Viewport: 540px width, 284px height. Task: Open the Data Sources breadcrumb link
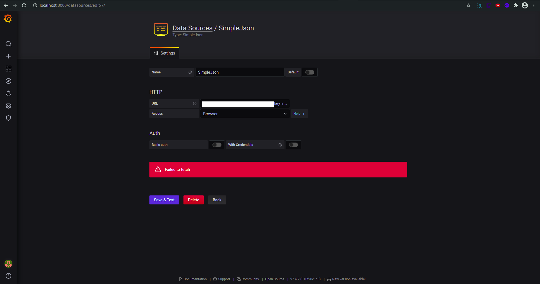click(192, 28)
